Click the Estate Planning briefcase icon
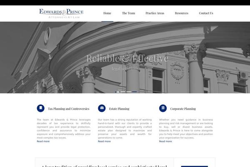Viewport: 250px width, 167px height. tap(102, 108)
